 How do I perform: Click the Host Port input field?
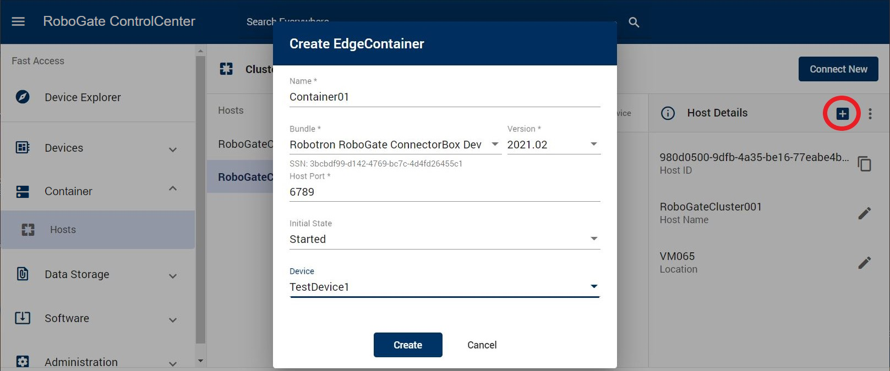pyautogui.click(x=444, y=192)
